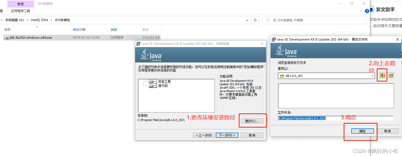
Task: Minimize the Explorer window
Action: tap(340, 3)
